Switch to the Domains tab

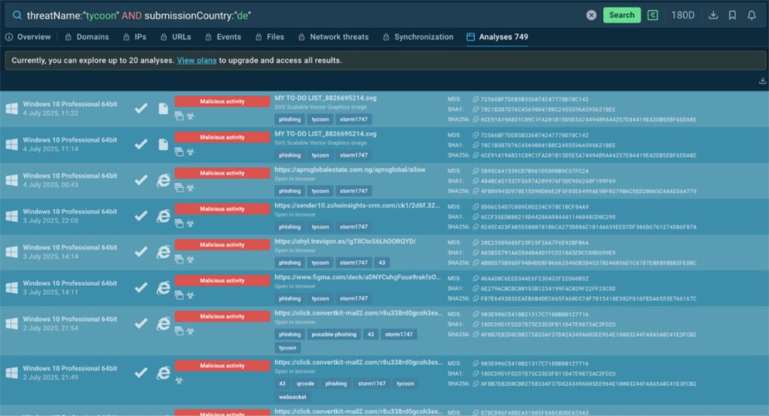[88, 37]
